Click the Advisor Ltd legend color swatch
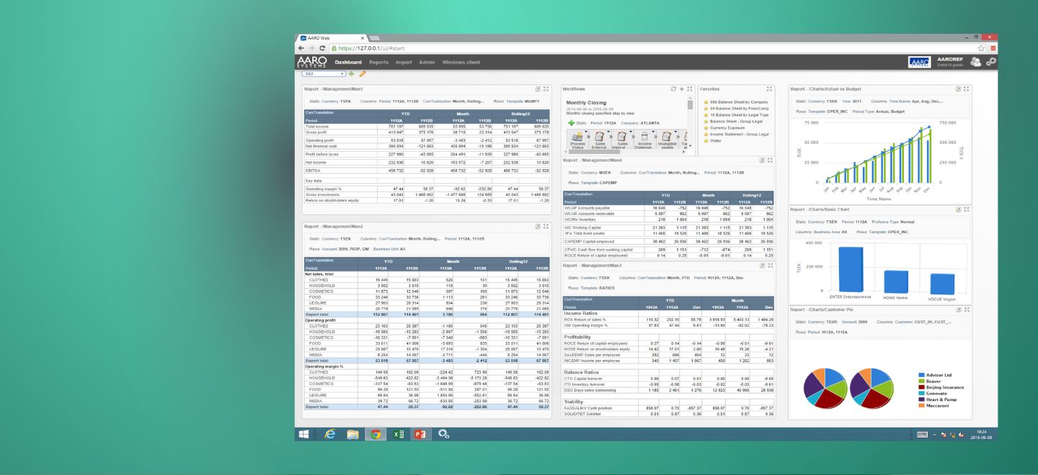This screenshot has height=475, width=1038. [922, 375]
